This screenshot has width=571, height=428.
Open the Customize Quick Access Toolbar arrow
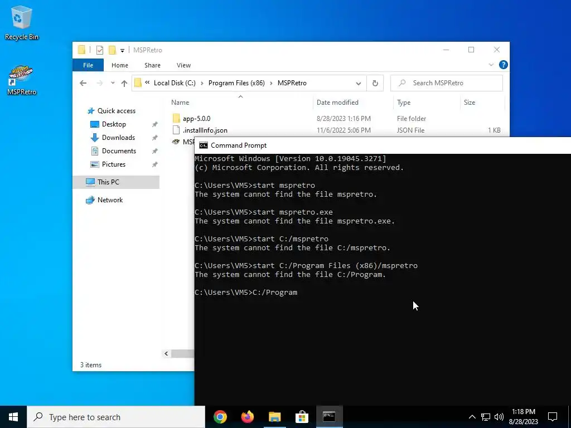pos(122,50)
